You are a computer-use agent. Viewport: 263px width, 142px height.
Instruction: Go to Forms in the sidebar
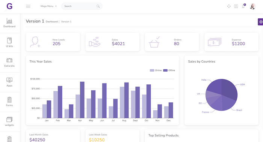9,102
